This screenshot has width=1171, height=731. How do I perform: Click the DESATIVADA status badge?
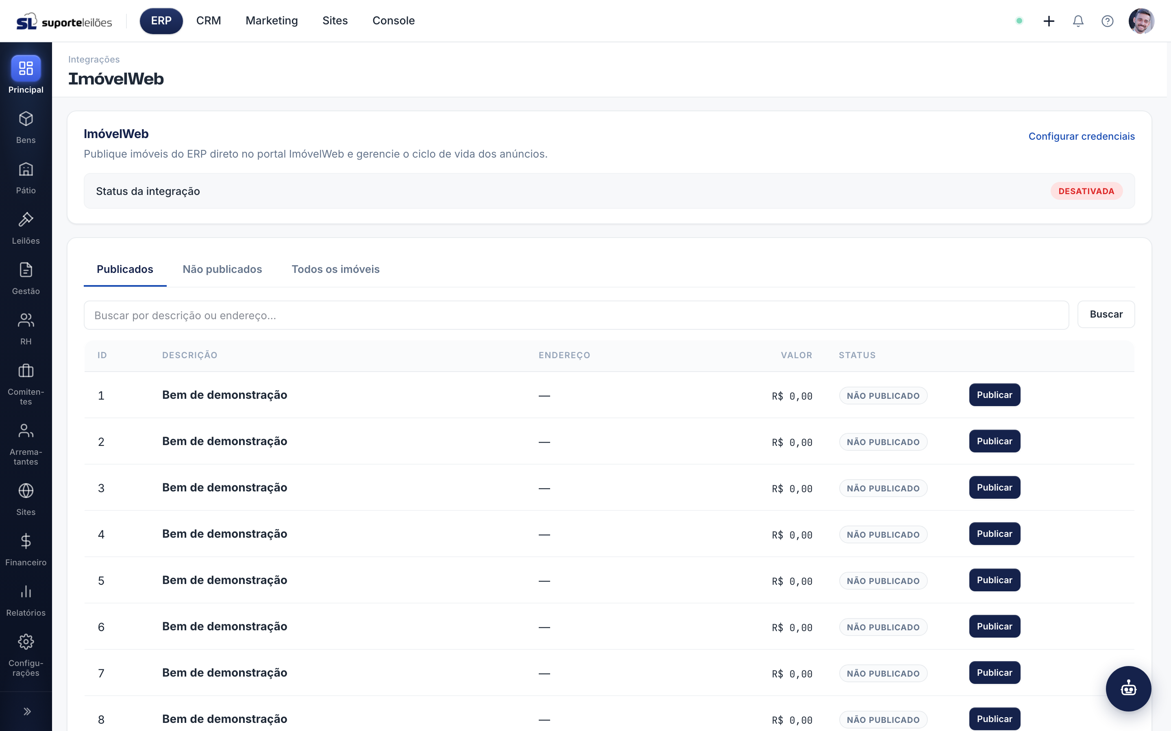pos(1086,191)
